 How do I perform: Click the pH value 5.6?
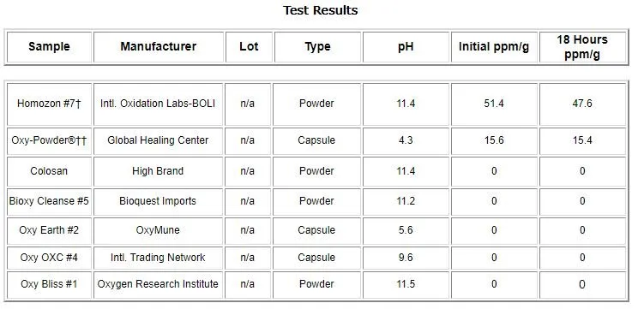(x=406, y=230)
